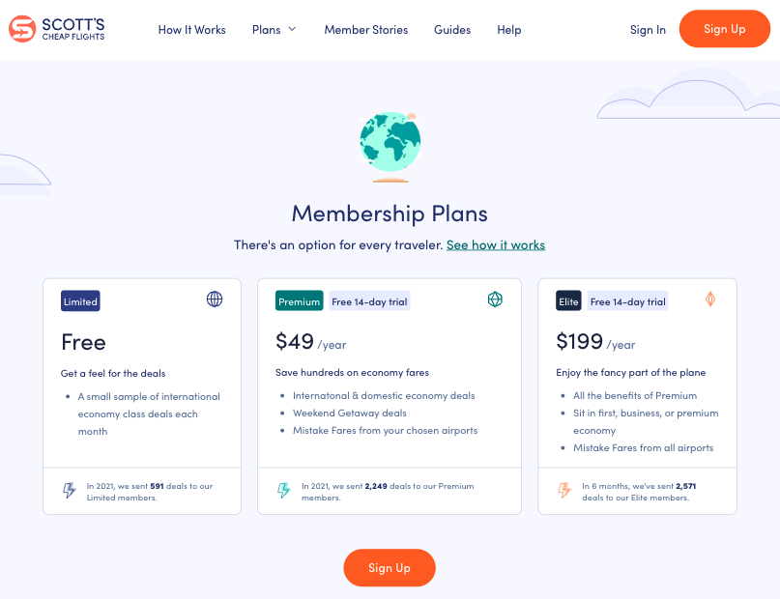
Task: Click the orange diamond icon on Elite card
Action: tap(710, 299)
